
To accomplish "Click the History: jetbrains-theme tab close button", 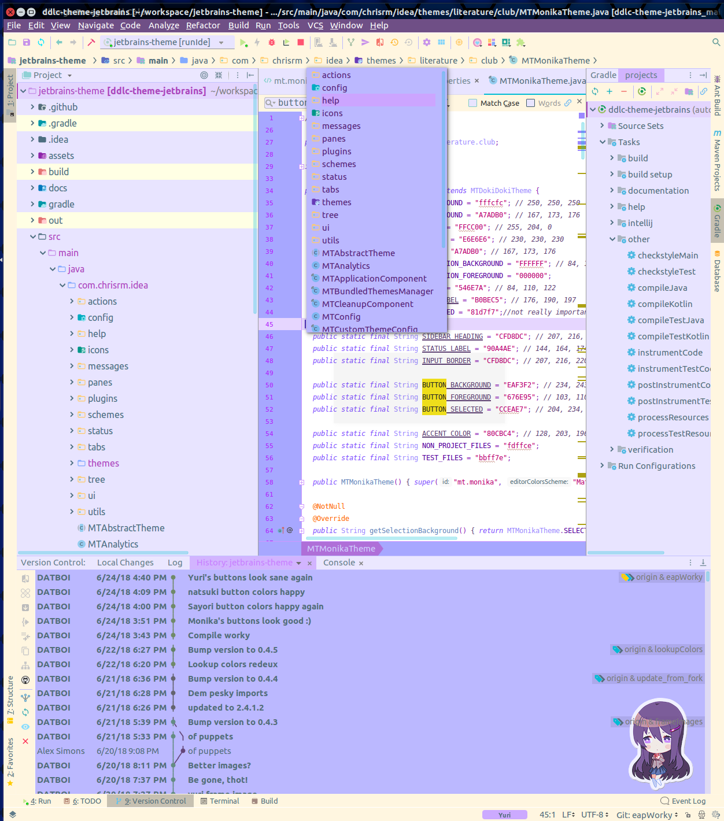I will pos(309,562).
